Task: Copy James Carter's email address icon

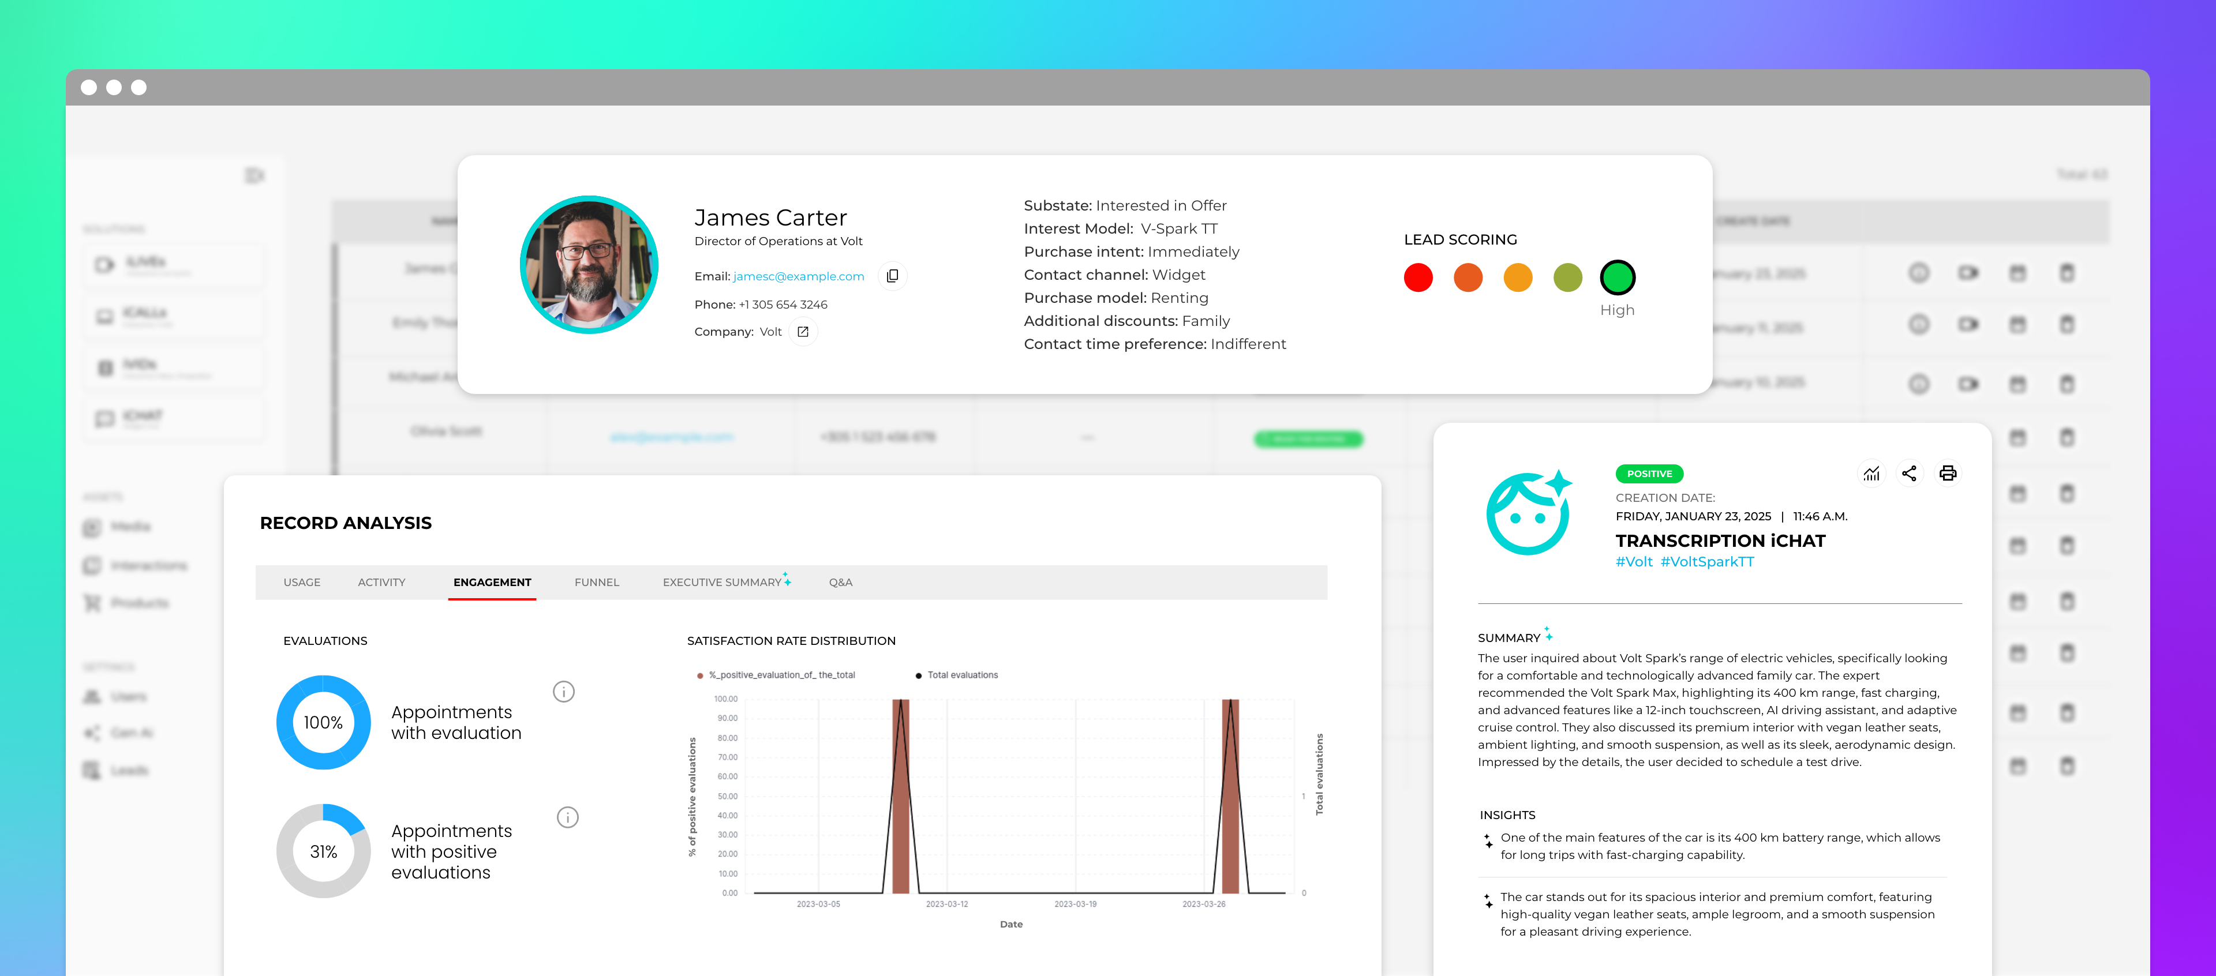Action: [x=892, y=276]
